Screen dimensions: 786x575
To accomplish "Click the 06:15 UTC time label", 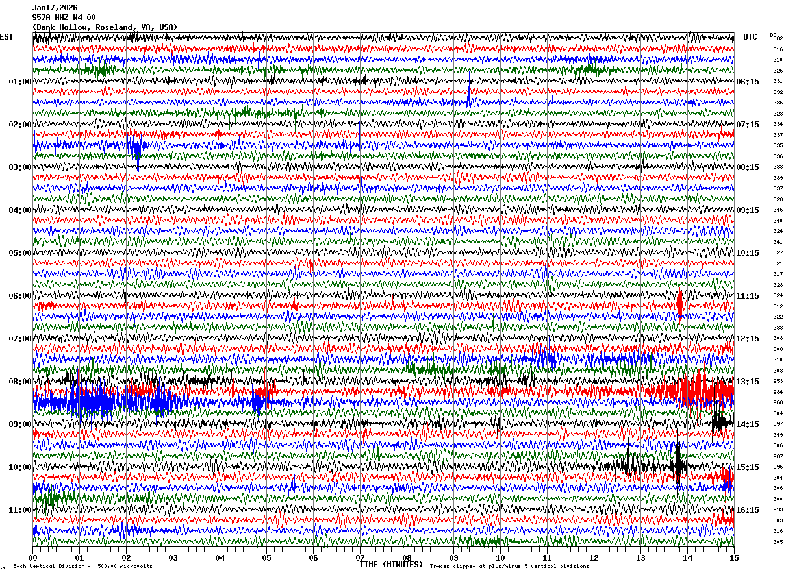I will (748, 82).
